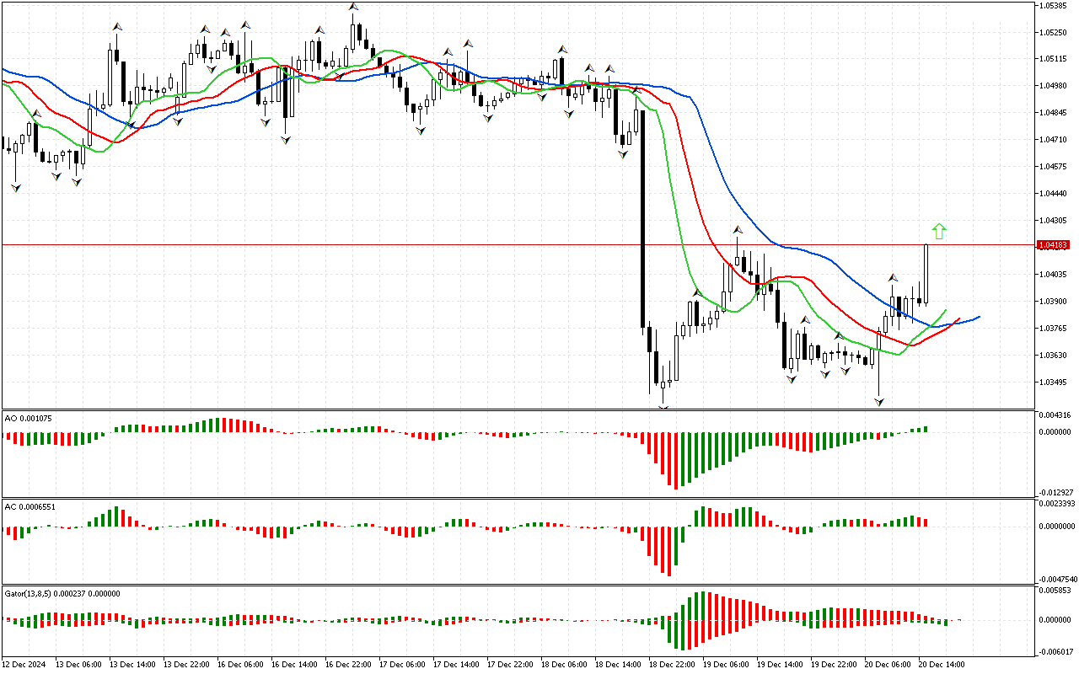
Task: Click the green up arrow buy signal
Action: [x=939, y=231]
